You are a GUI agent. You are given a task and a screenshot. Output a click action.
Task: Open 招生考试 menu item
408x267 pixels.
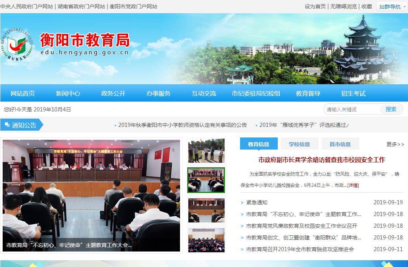353,93
